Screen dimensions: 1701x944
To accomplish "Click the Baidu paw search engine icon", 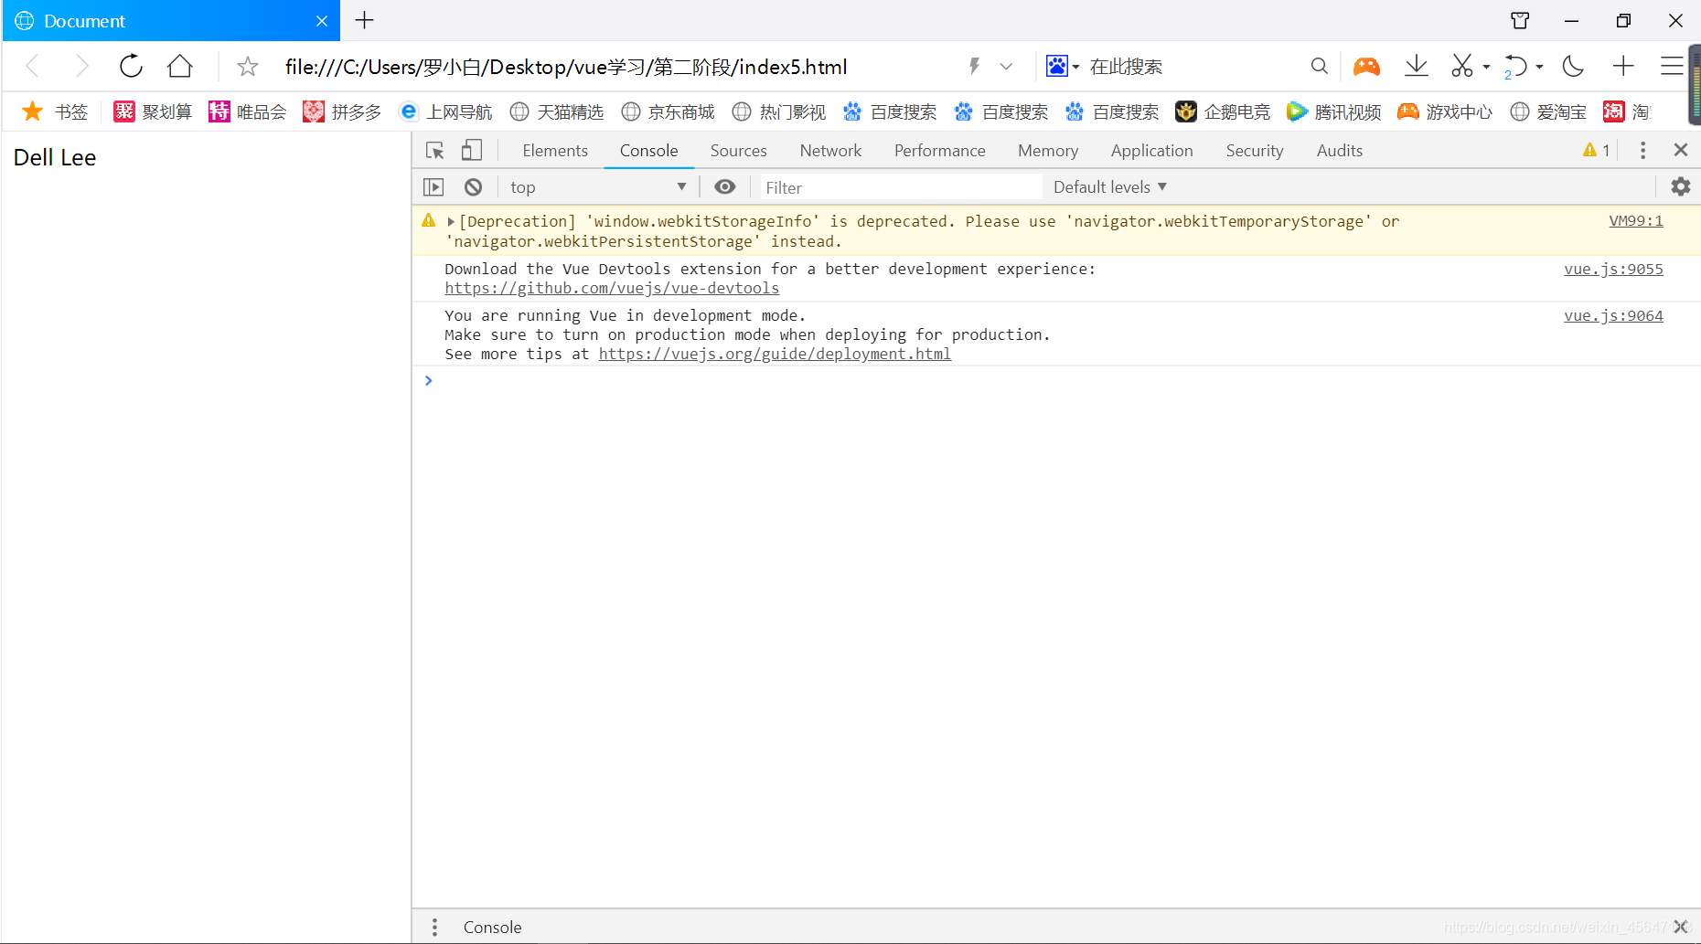I will [1057, 66].
